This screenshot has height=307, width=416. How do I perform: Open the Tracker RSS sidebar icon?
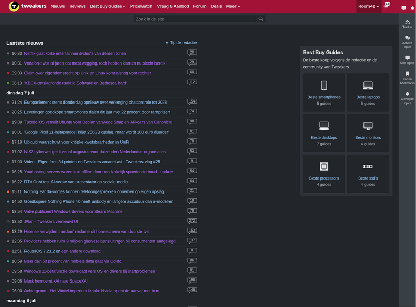tap(407, 23)
